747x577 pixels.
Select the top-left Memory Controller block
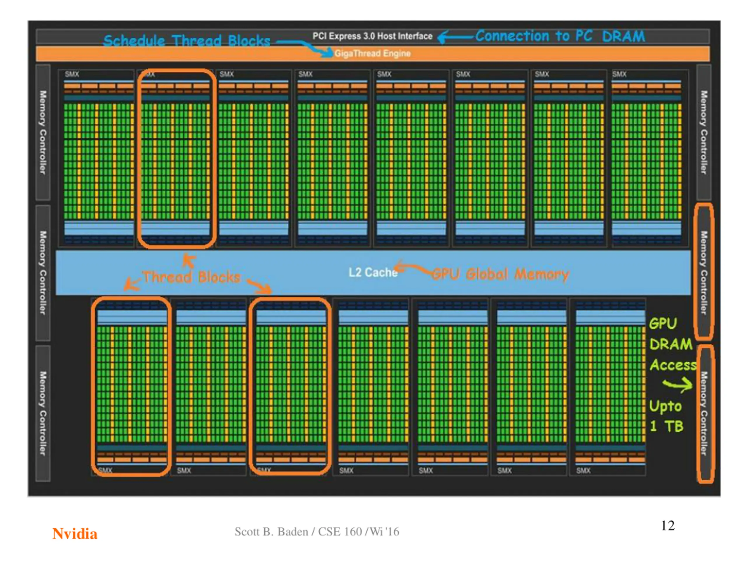click(x=43, y=132)
